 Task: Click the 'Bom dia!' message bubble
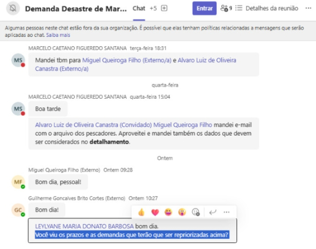(47, 210)
